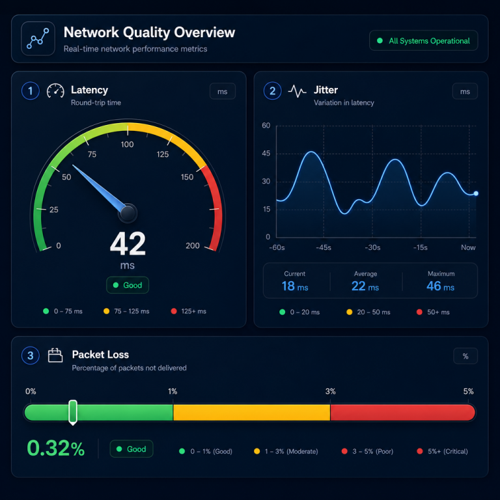Click the Current 18 ms jitter stat
The height and width of the screenshot is (500, 500).
coord(295,281)
